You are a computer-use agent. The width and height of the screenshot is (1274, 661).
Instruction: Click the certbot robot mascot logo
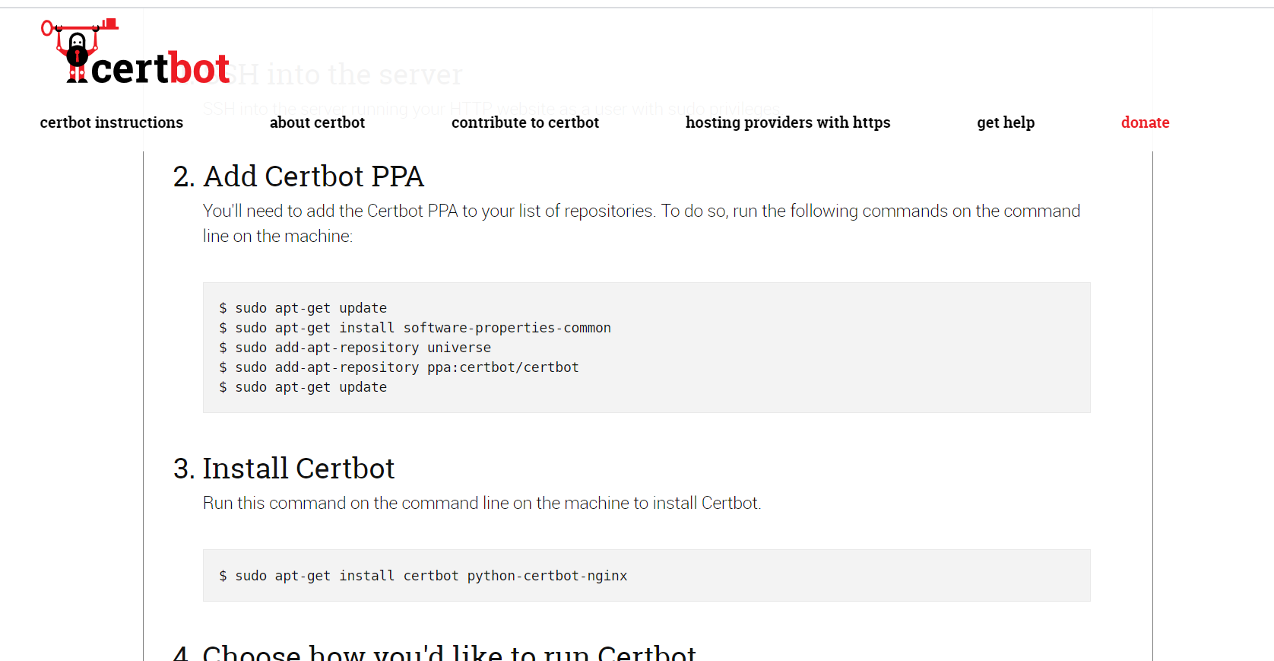click(x=79, y=51)
